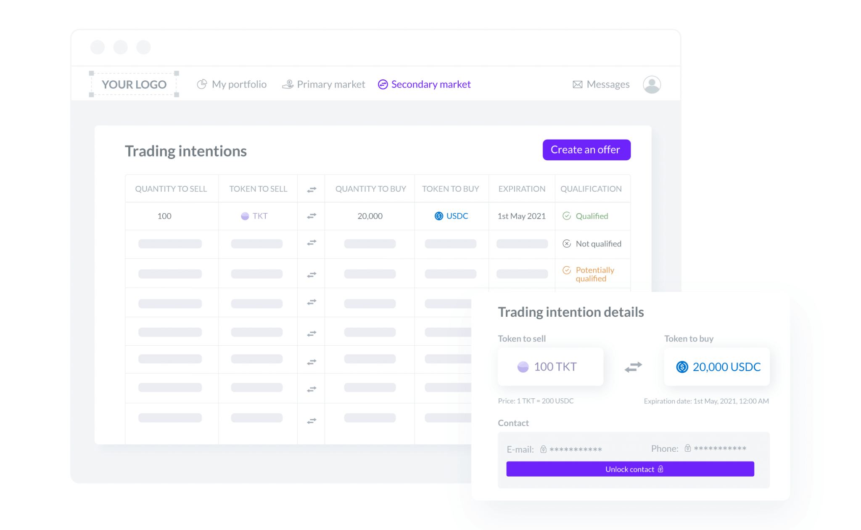Click the Phone lock icon
This screenshot has height=530, width=861.
[x=687, y=448]
